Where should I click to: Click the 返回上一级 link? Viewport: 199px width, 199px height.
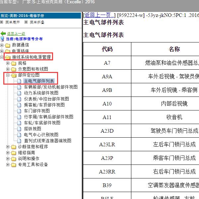point(16,33)
